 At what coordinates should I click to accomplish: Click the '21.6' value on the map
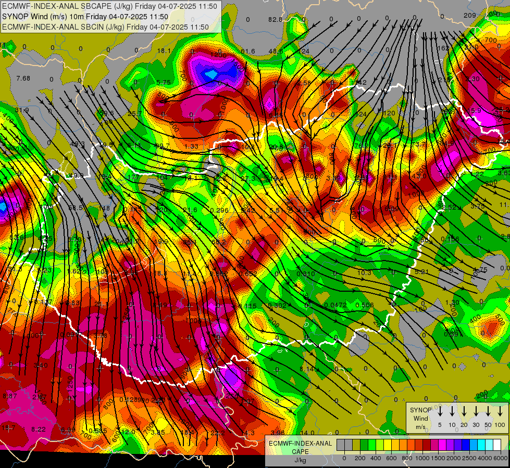(x=190, y=210)
